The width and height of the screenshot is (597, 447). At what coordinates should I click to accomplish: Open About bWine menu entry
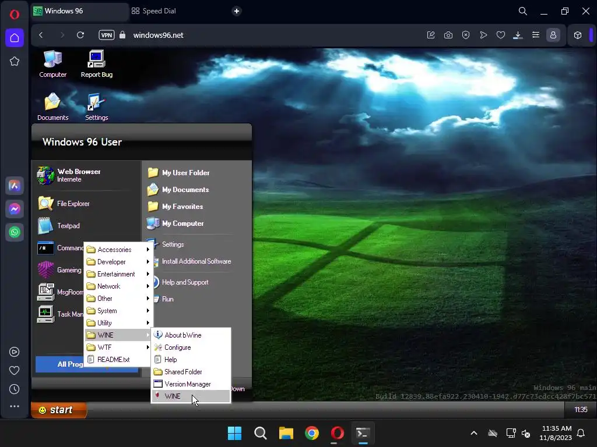point(191,335)
